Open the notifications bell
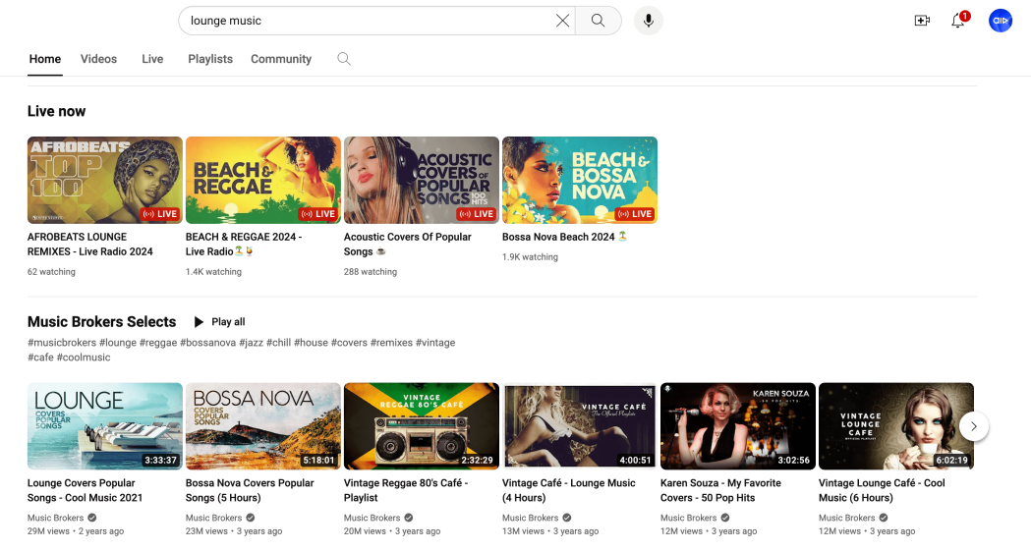 (x=958, y=21)
